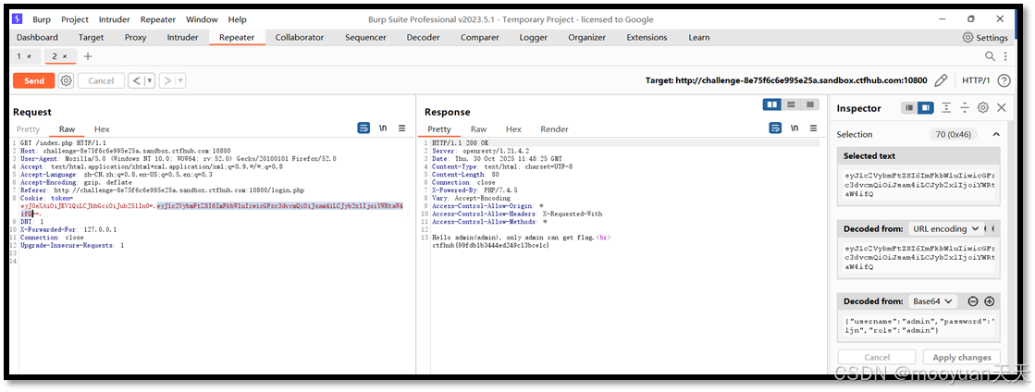Viewport: 1035px width, 392px height.
Task: Toggle word wrap in Request panel
Action: (x=363, y=128)
